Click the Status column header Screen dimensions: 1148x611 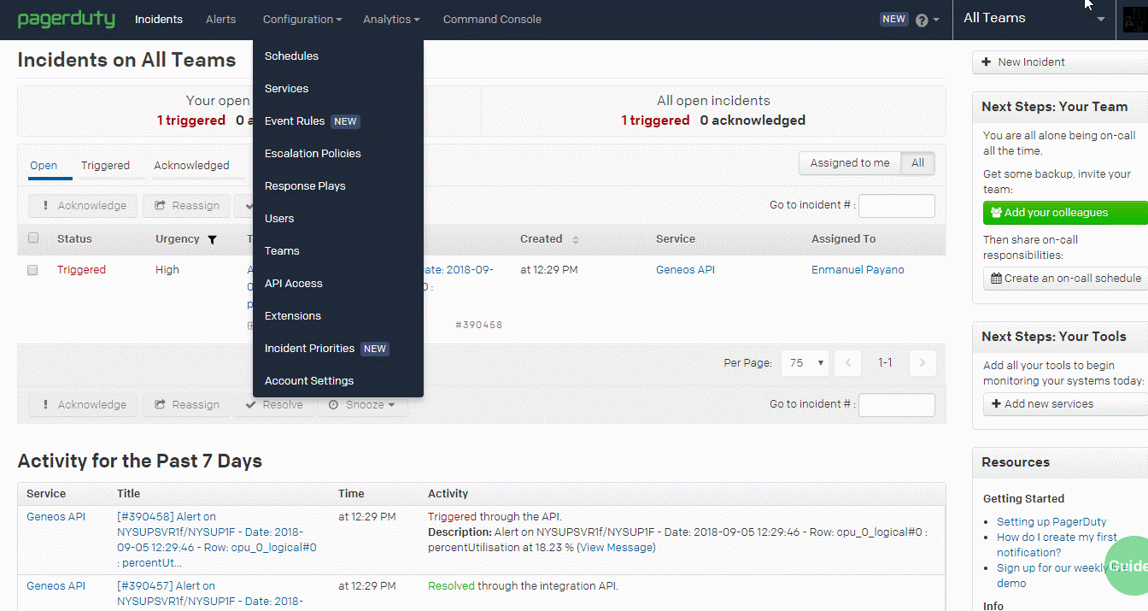tap(74, 239)
